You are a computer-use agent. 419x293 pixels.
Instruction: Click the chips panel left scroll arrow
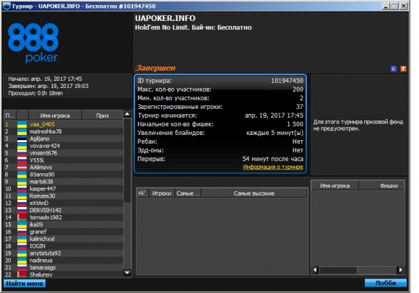(x=315, y=270)
